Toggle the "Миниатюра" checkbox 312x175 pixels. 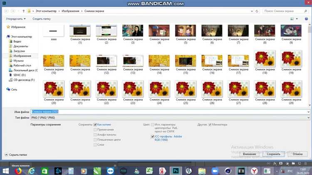[x=210, y=124]
